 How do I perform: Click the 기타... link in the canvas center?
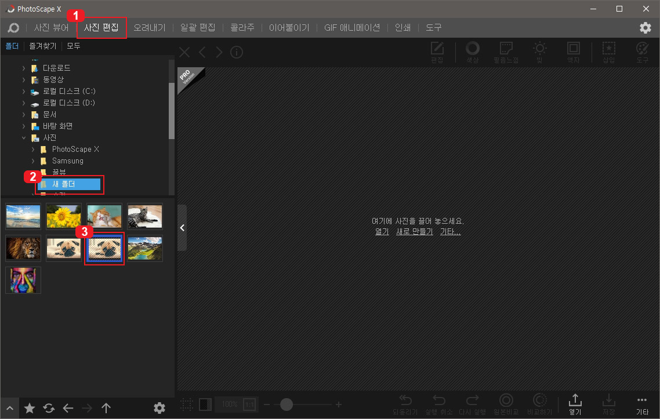(451, 232)
